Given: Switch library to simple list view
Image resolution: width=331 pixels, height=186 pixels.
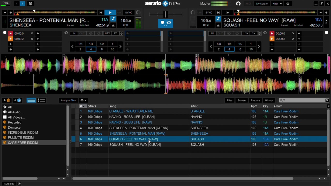Looking at the screenshot, I should pyautogui.click(x=31, y=100).
